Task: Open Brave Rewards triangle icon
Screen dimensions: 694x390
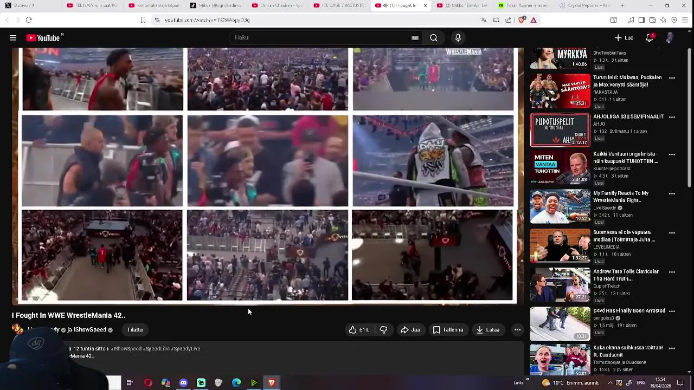Action: (x=534, y=20)
